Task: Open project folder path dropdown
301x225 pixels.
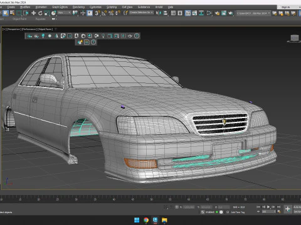Action: pos(253,13)
